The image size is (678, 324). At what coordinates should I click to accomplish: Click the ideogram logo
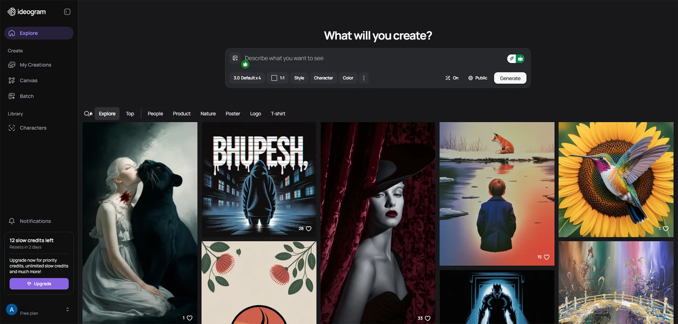pyautogui.click(x=26, y=12)
